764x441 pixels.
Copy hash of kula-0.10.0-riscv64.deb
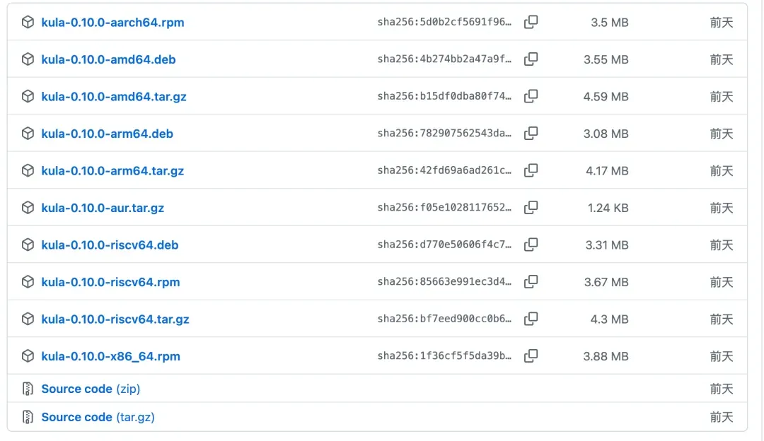531,245
